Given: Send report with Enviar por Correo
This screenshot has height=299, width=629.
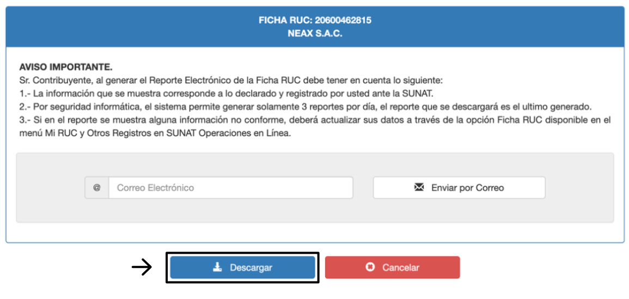Looking at the screenshot, I should pyautogui.click(x=459, y=188).
